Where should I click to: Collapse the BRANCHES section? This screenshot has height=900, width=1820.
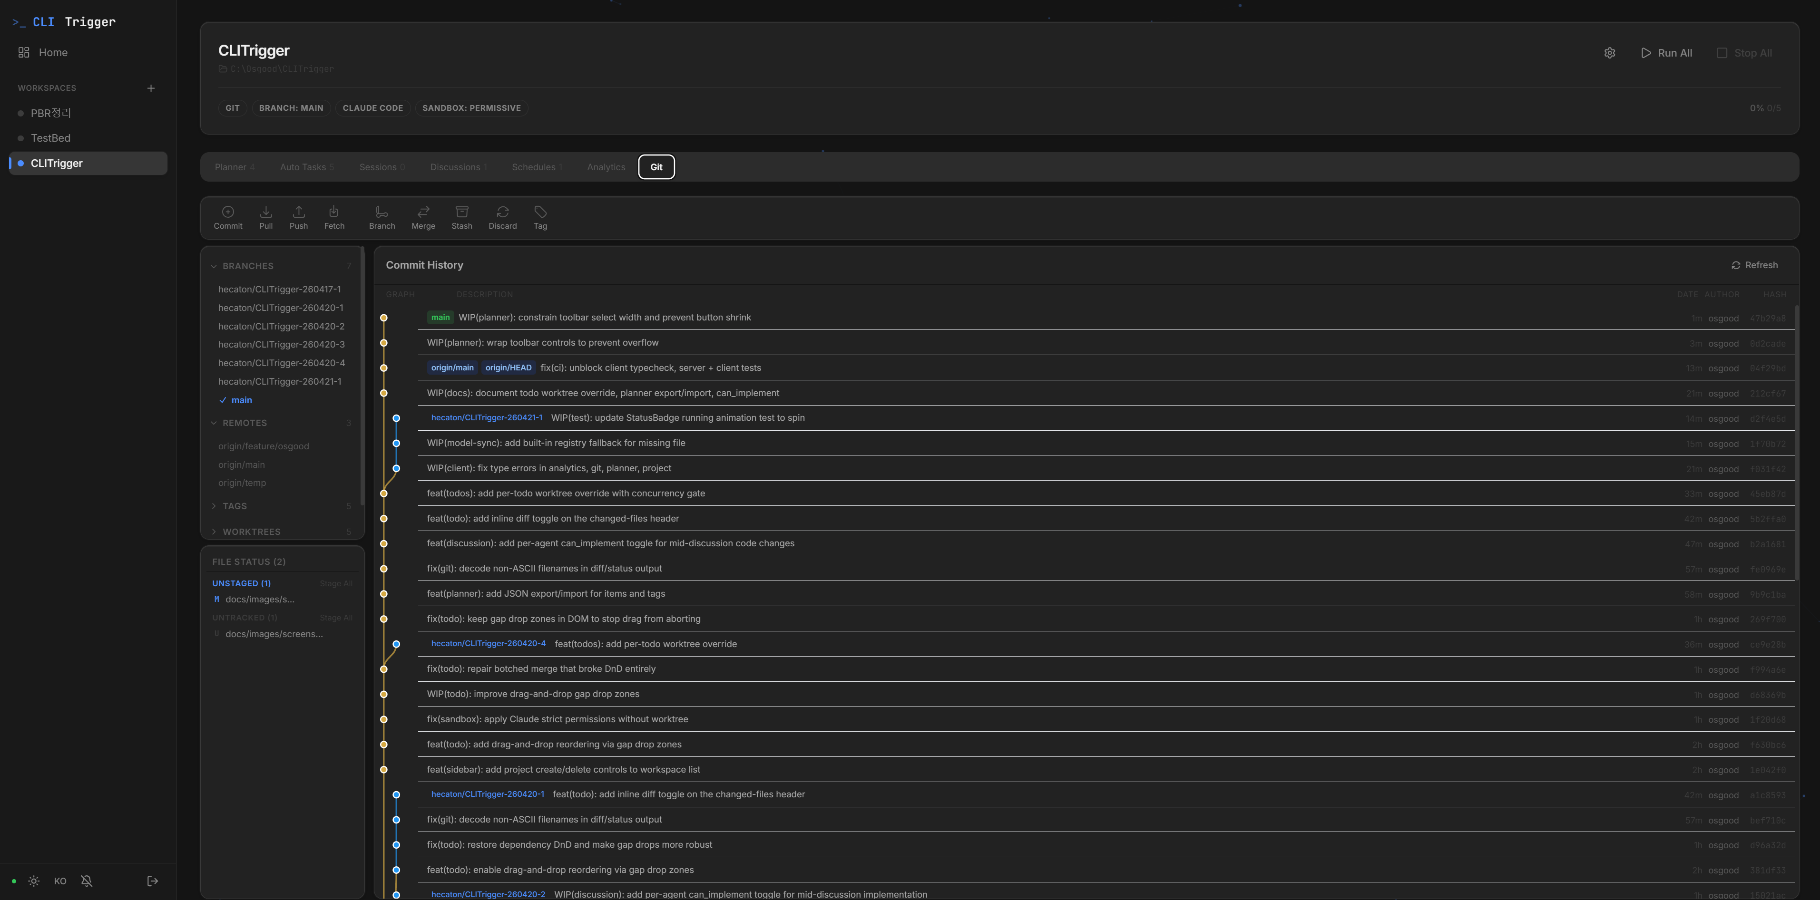point(281,266)
